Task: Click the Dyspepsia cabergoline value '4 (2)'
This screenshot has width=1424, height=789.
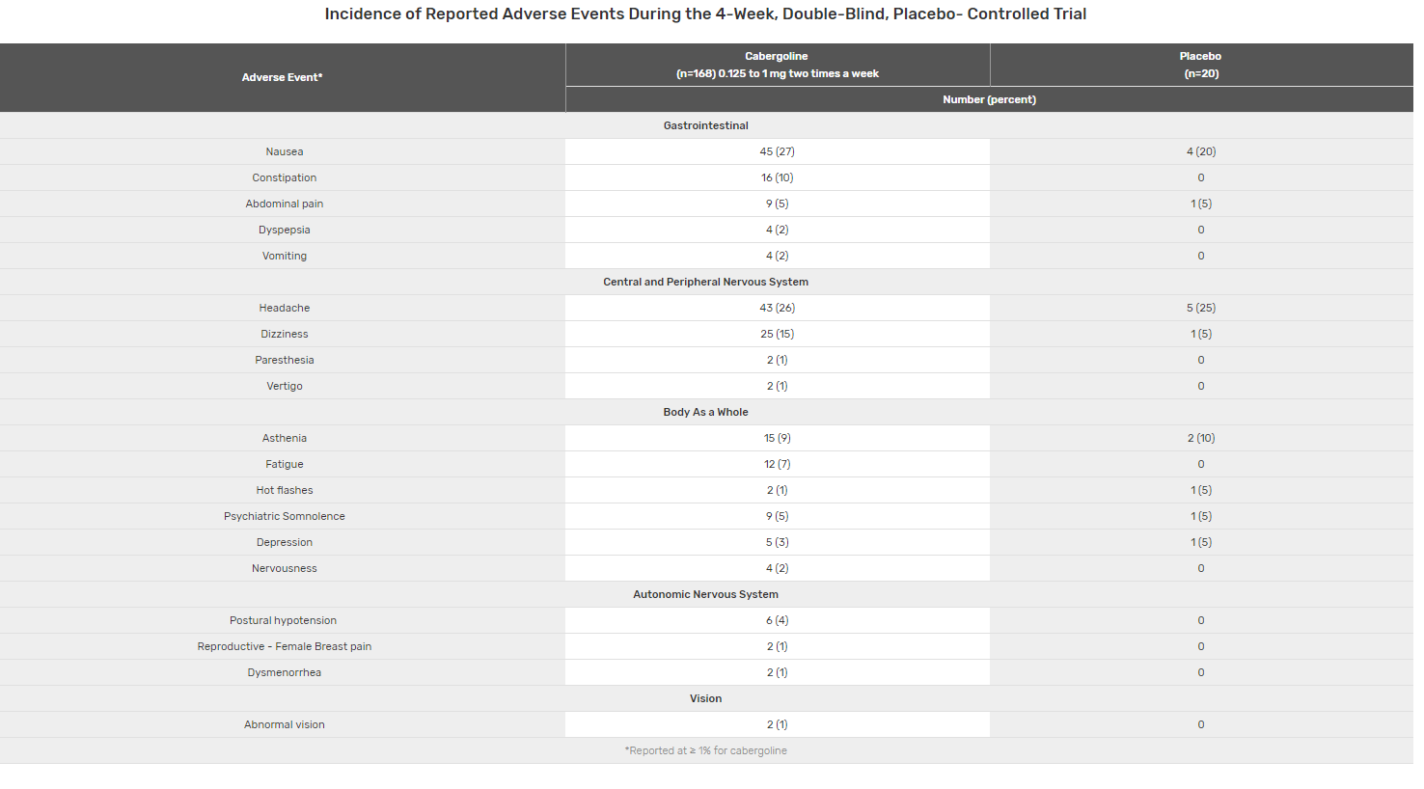Action: coord(778,230)
